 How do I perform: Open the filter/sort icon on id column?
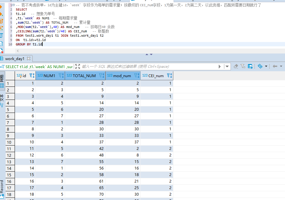click(32, 76)
